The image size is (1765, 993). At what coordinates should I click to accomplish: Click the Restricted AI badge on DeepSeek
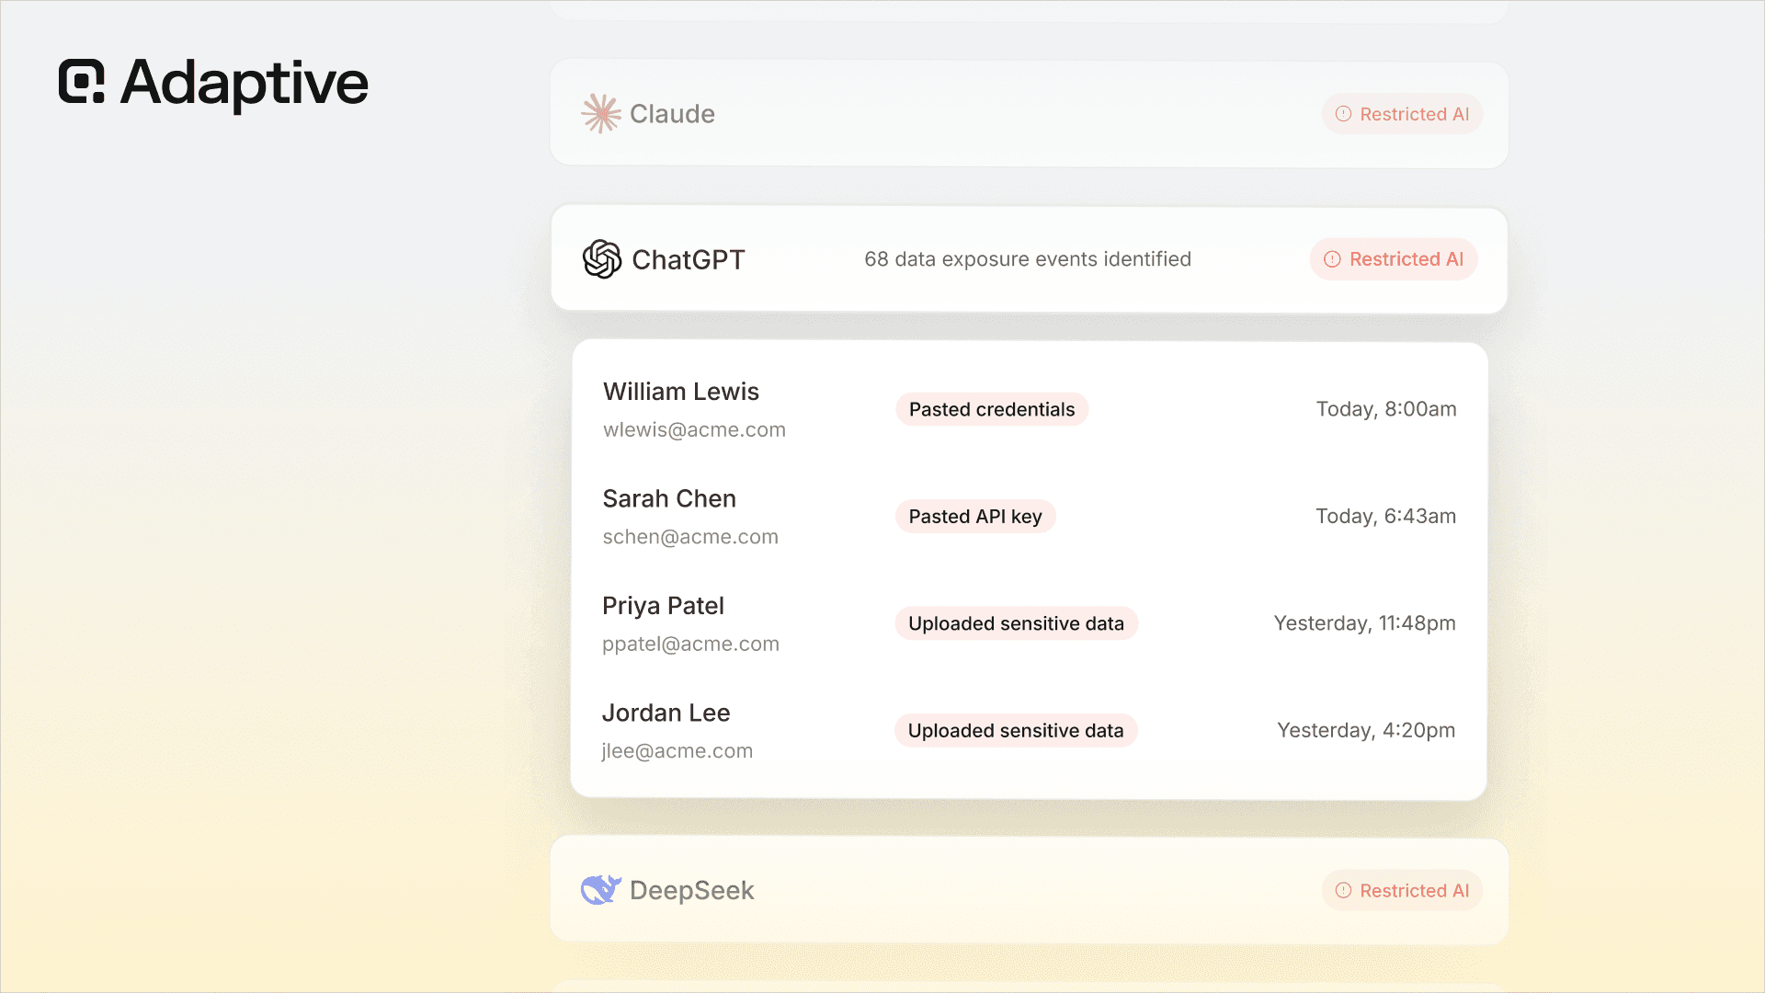1402,890
